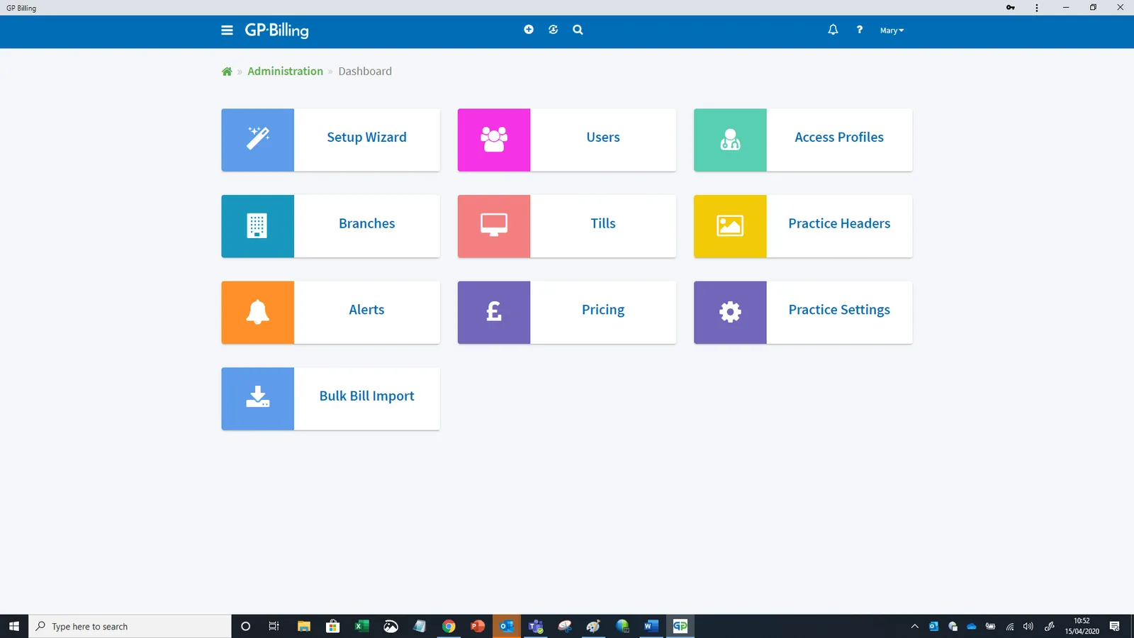Click the green home breadcrumb icon
The image size is (1134, 638).
tap(227, 72)
